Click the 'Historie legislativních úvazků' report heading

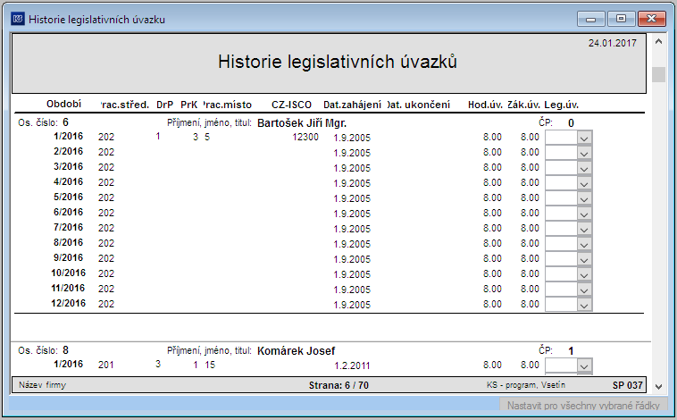click(338, 62)
